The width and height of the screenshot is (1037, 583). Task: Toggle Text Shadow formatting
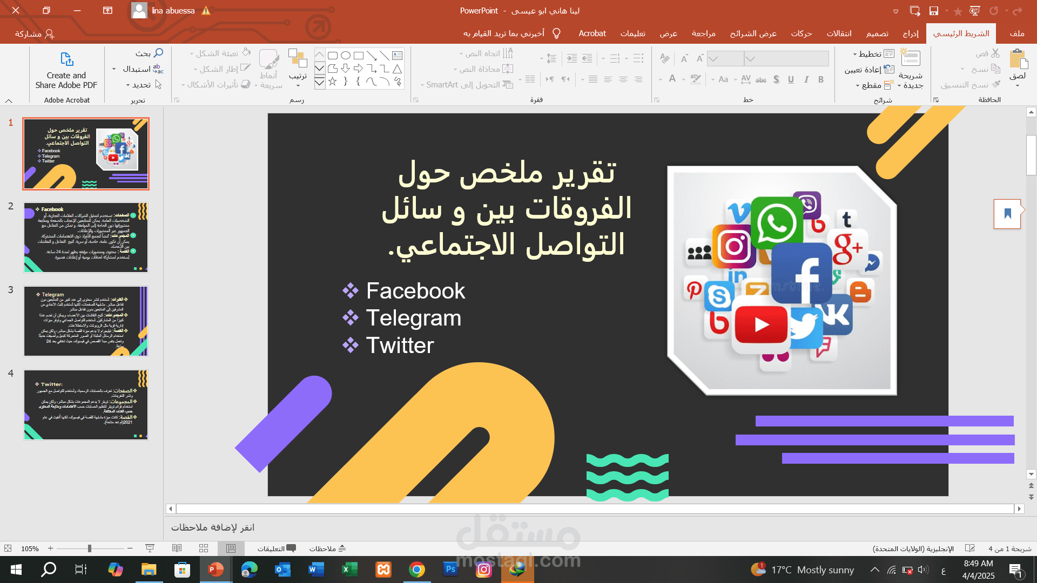point(776,79)
